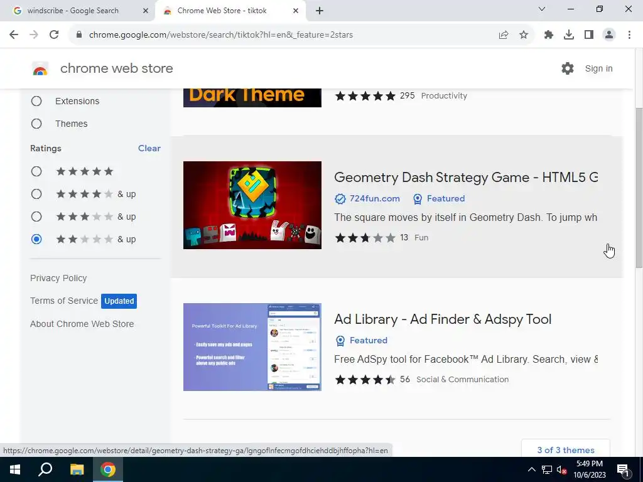The image size is (643, 482).
Task: Show hidden system tray icons
Action: 531,469
